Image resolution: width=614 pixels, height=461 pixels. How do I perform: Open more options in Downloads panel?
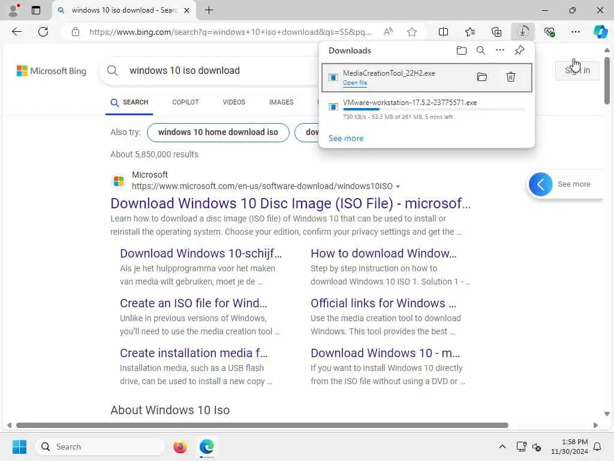coord(500,50)
